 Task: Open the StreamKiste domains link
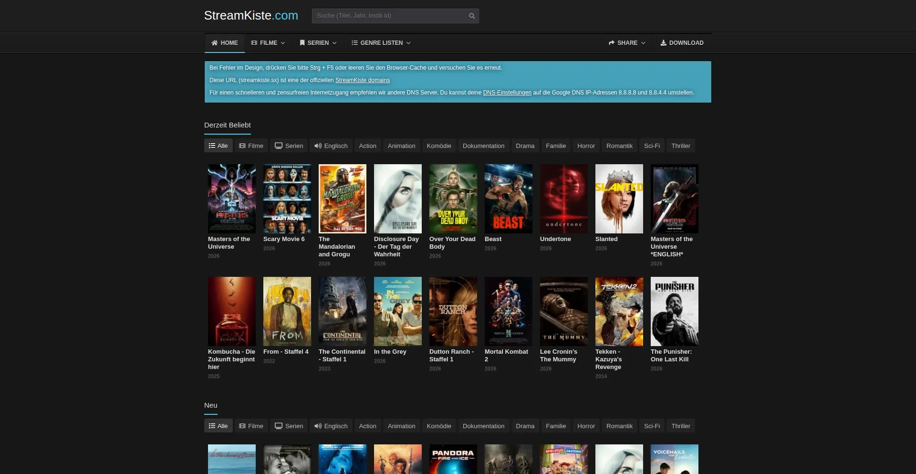pos(363,80)
